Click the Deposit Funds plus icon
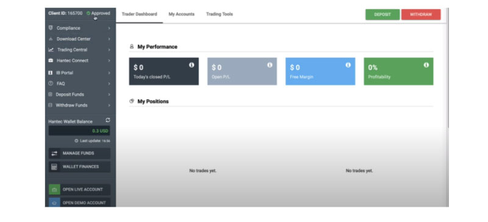The width and height of the screenshot is (488, 222). 51,95
